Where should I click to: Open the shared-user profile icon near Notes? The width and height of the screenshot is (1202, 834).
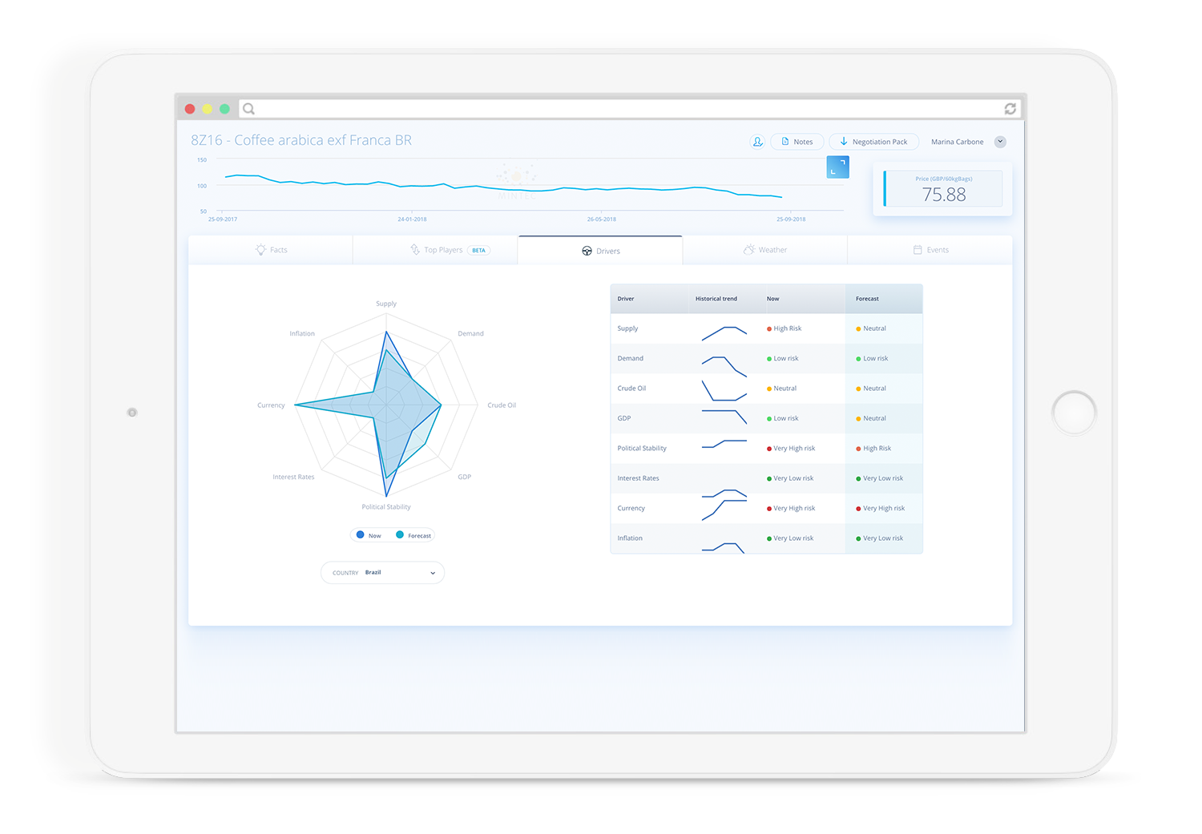[757, 141]
